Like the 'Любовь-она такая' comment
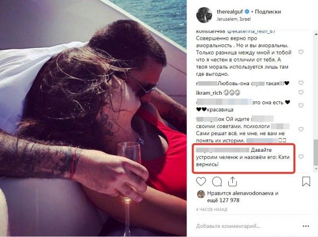Viewport: 318px width, 237px height. point(301,83)
